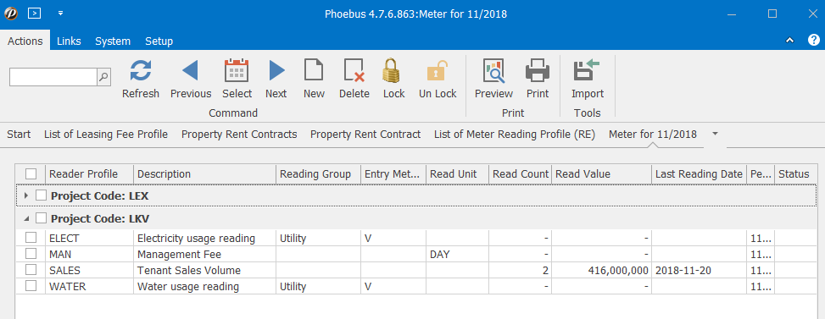Screen dimensions: 825x319
Task: Sort by Description column header
Action: tap(204, 174)
